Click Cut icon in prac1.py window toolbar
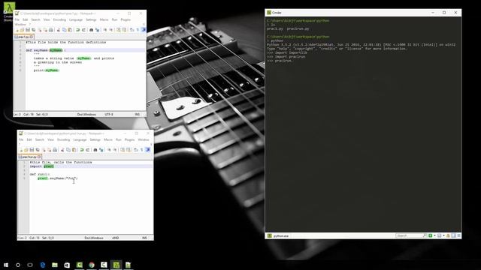481x270 pixels. [59, 30]
